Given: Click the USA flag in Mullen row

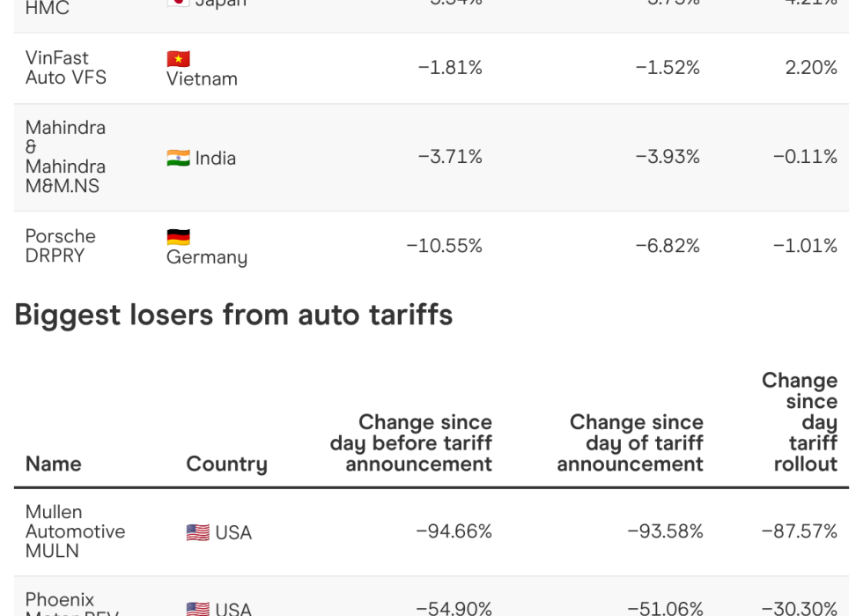Looking at the screenshot, I should (197, 532).
